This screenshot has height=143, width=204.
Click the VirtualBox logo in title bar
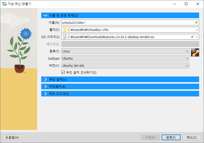(x=4, y=4)
